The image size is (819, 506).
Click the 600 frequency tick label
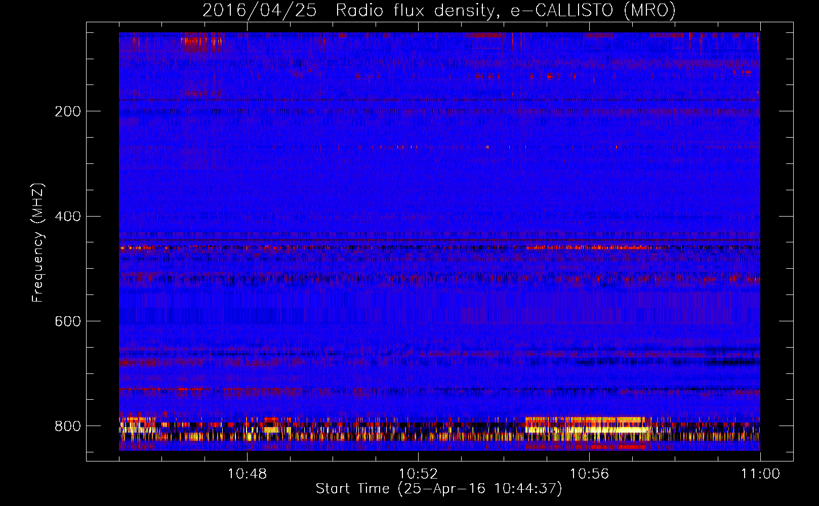tap(68, 321)
